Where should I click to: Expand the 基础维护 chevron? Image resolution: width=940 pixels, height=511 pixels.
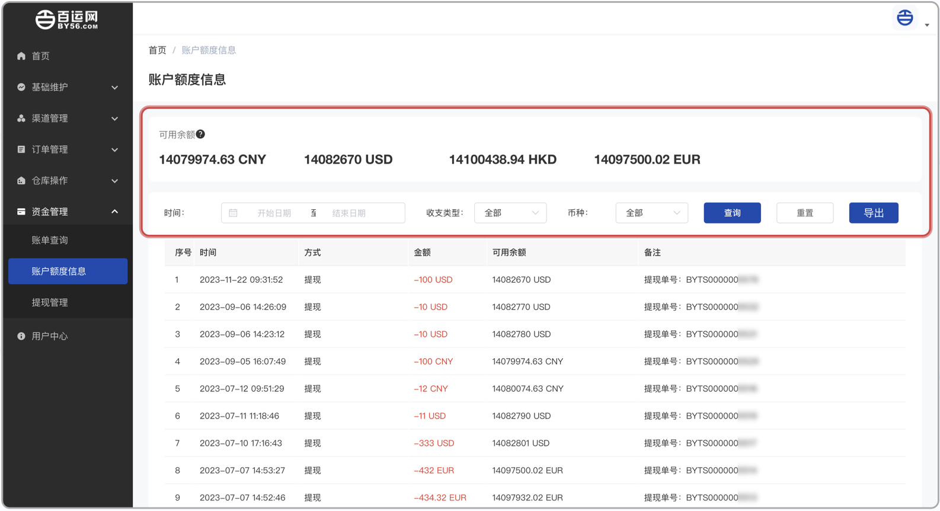coord(114,88)
